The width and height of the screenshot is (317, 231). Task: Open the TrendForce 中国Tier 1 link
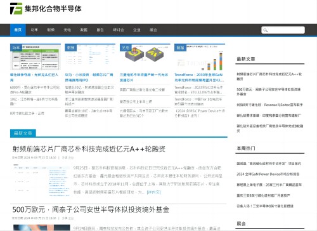[x=198, y=102]
